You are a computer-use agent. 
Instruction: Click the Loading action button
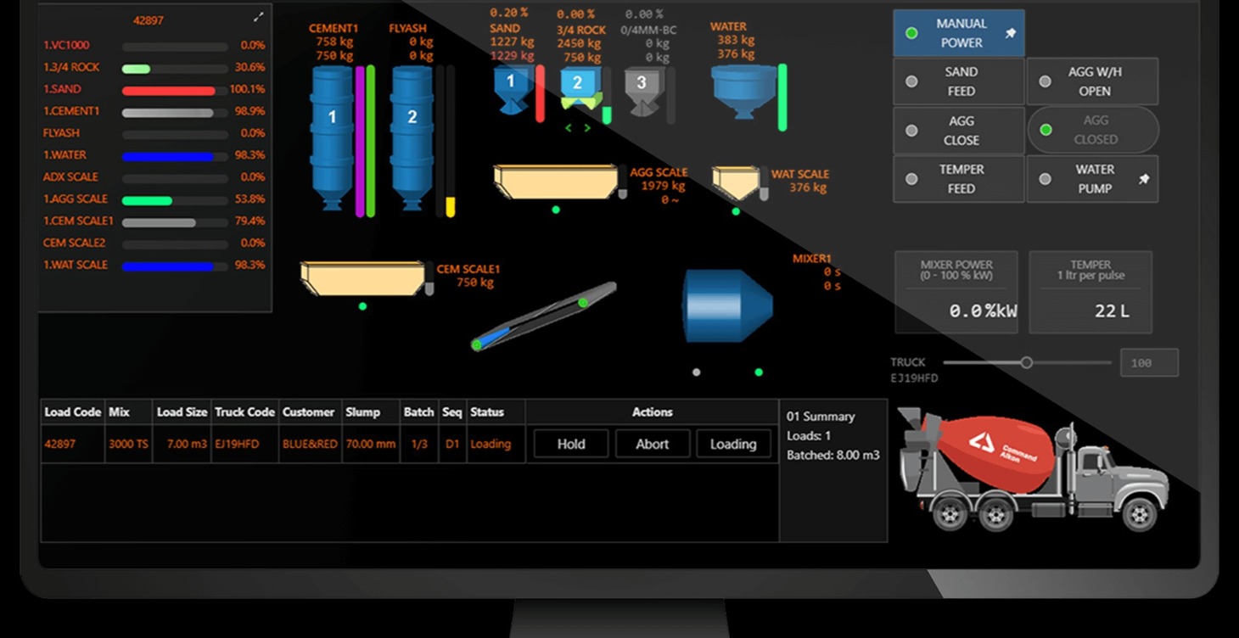(733, 444)
